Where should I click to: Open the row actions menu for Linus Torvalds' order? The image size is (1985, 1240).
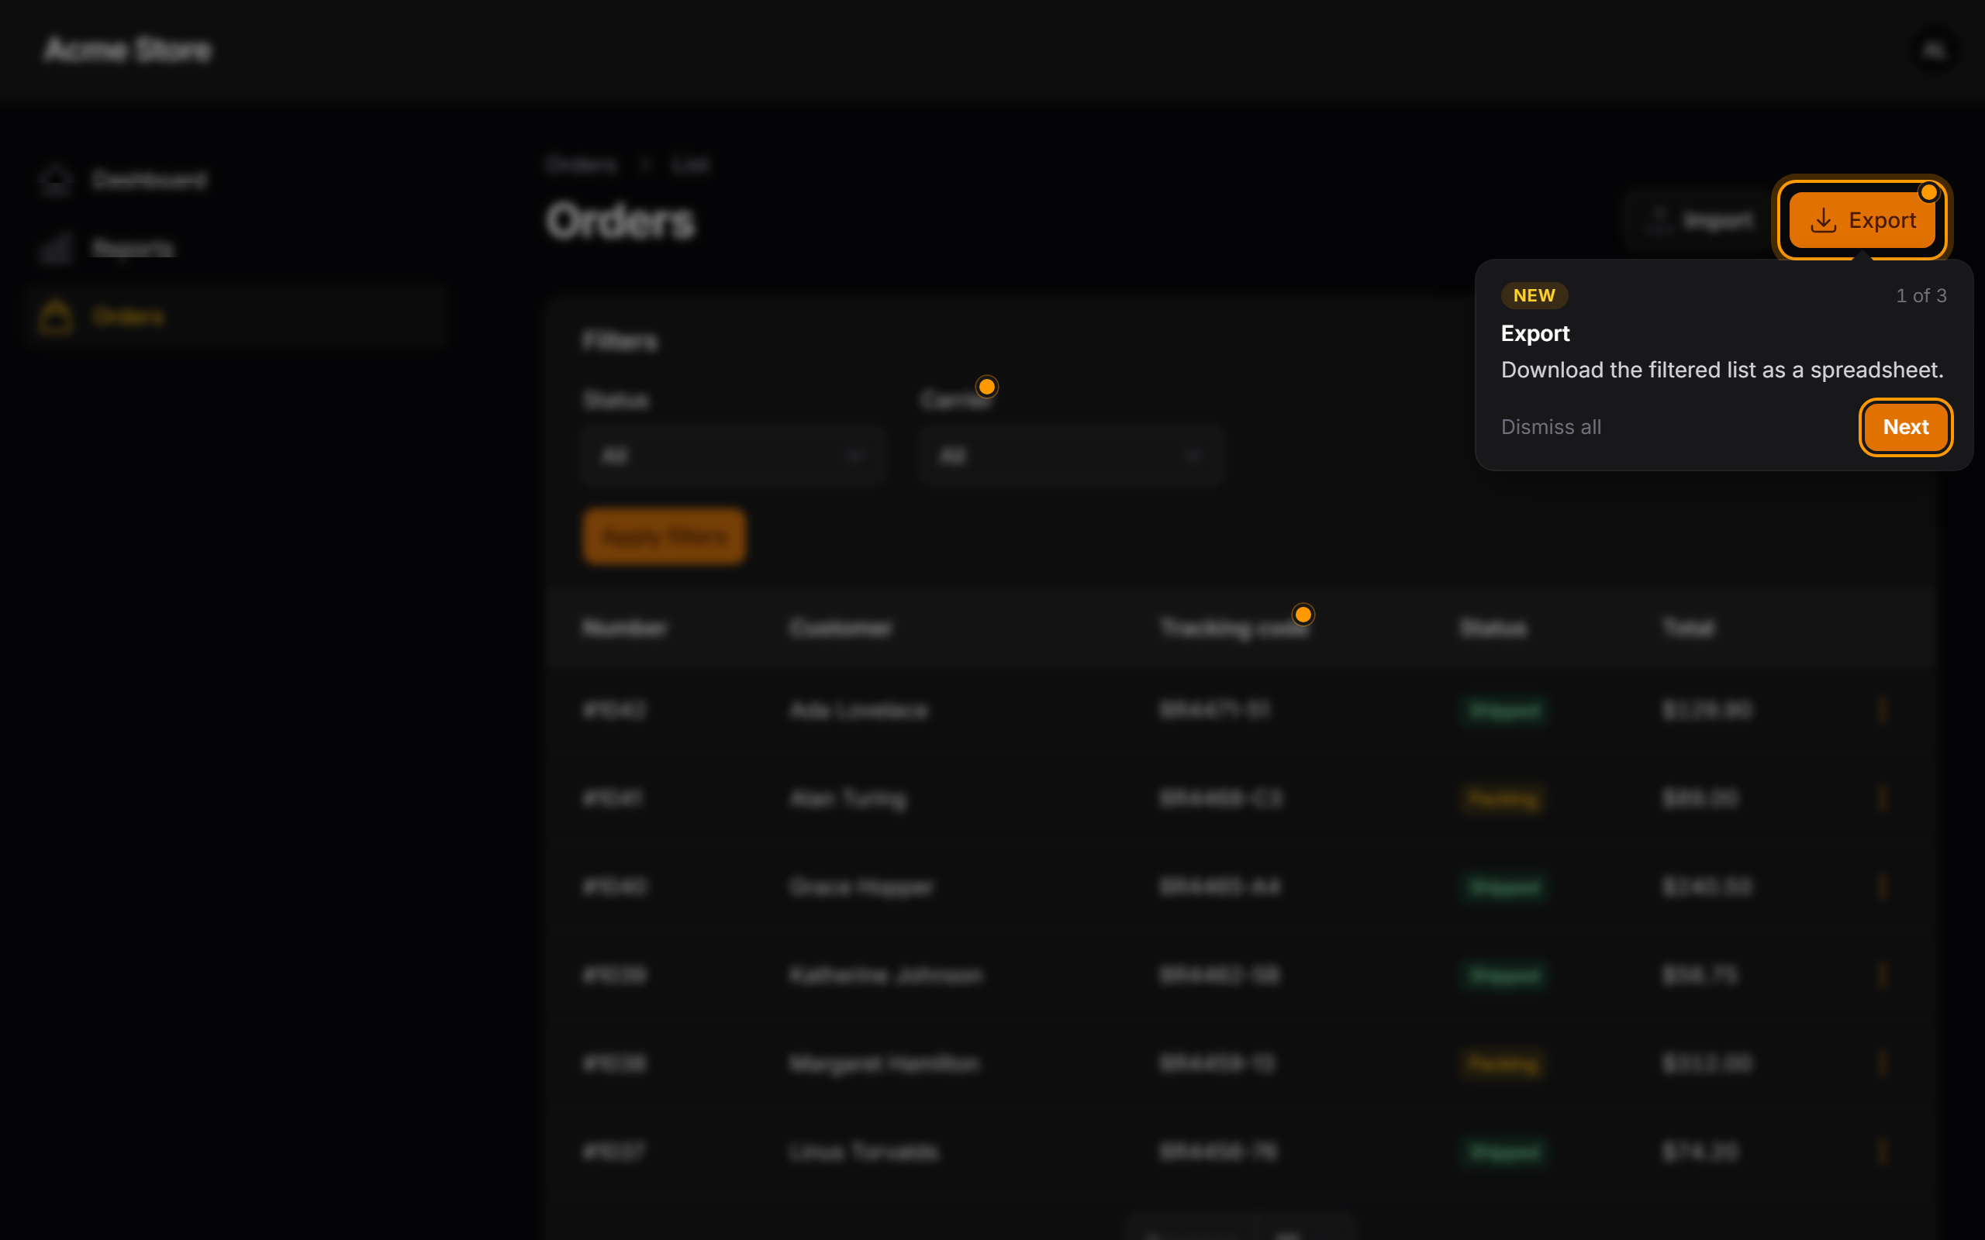(x=1883, y=1152)
